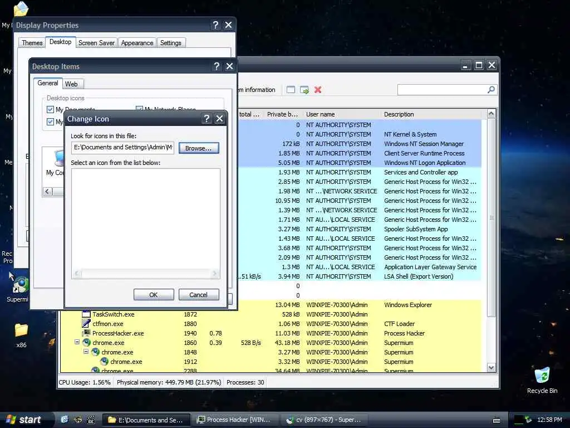Switch to the Screen Saver tab
This screenshot has width=570, height=428.
(x=96, y=43)
